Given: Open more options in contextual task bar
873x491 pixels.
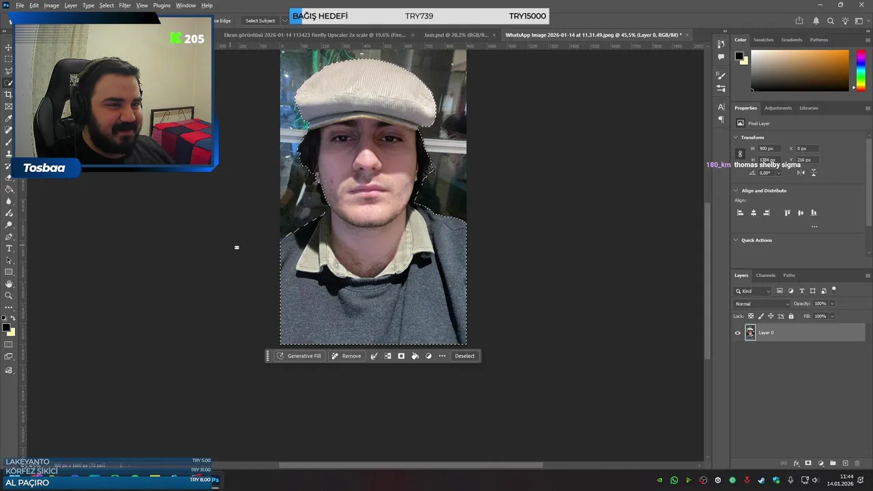Looking at the screenshot, I should click(442, 356).
